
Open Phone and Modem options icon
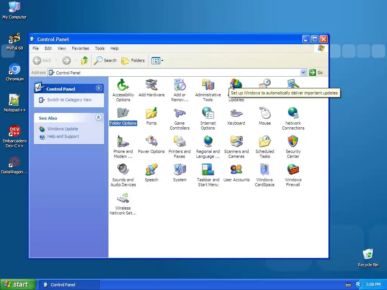click(x=123, y=142)
